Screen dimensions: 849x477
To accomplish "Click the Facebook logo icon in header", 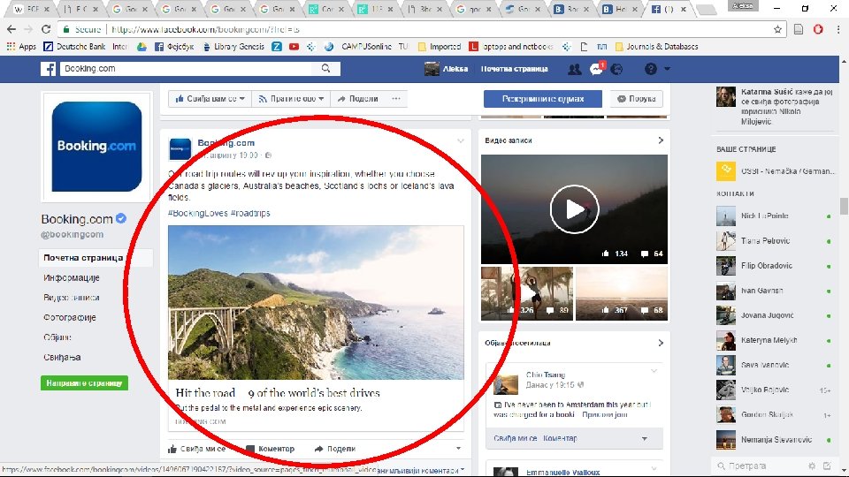I will coord(48,69).
